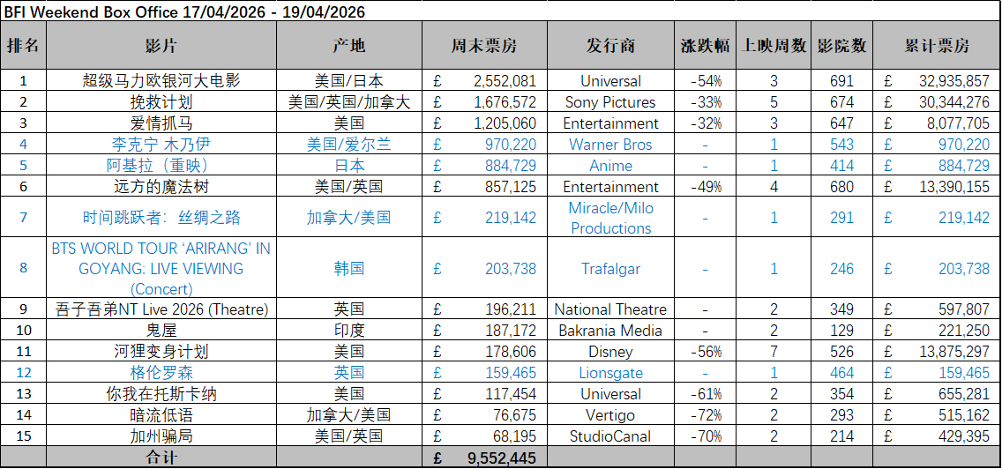Select the origin cell 美国/英国/加拿大

(349, 102)
